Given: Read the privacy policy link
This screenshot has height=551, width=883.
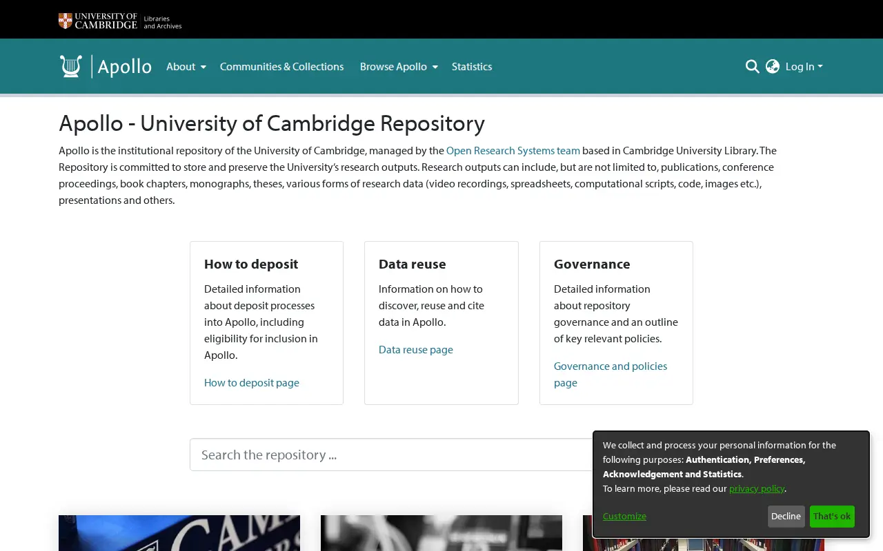Looking at the screenshot, I should point(757,488).
